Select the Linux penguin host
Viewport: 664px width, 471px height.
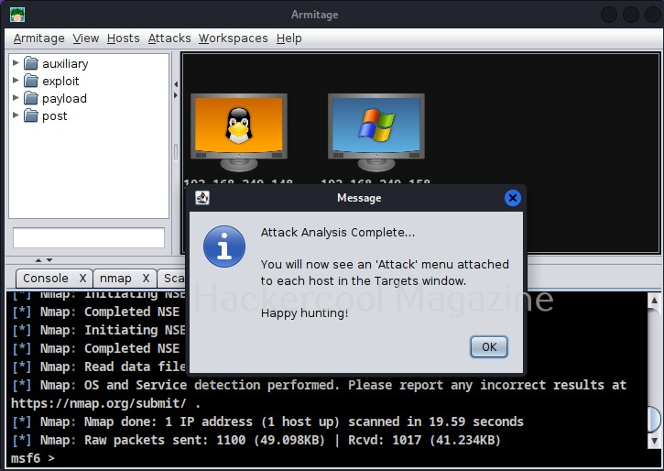pos(239,132)
